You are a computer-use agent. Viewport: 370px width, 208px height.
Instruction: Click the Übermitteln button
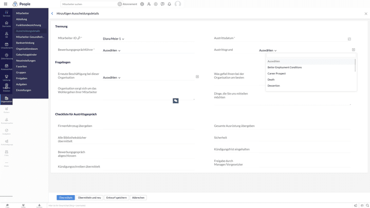[x=65, y=197]
